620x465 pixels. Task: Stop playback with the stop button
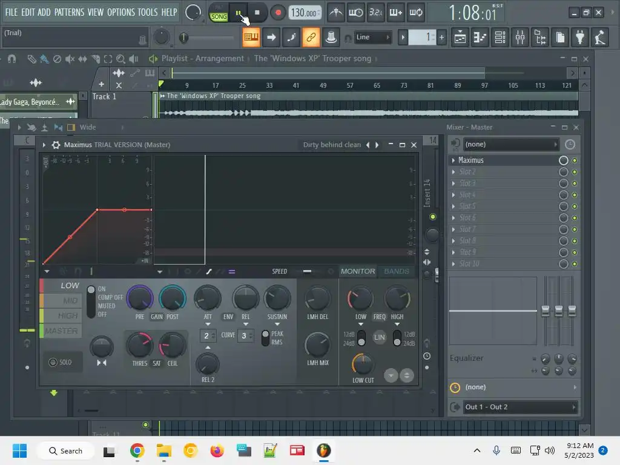pos(257,13)
